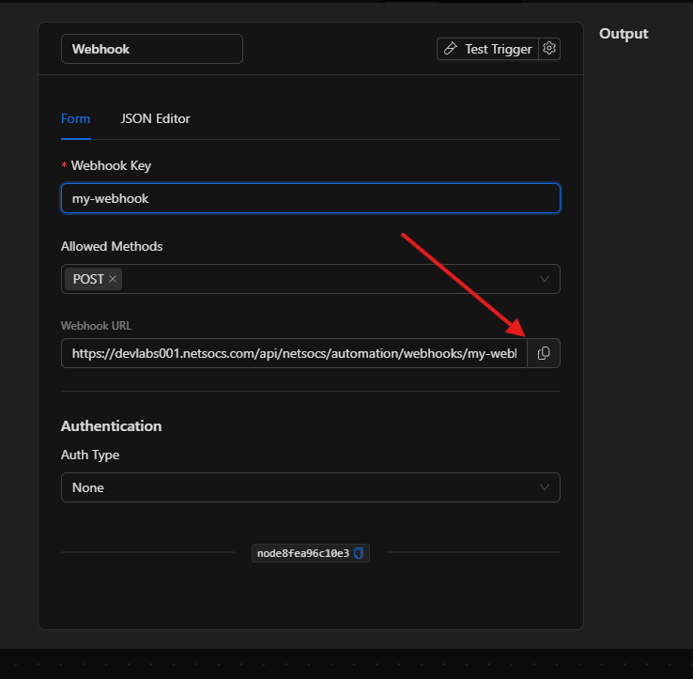
Task: Expand the Allowed Methods chevron
Action: tap(545, 279)
